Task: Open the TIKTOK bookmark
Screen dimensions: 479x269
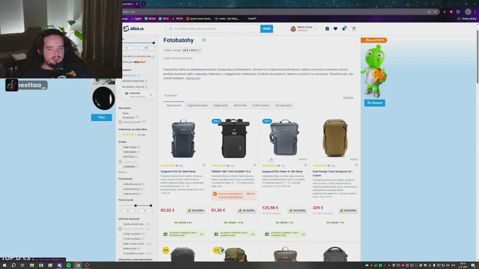Action: click(177, 18)
